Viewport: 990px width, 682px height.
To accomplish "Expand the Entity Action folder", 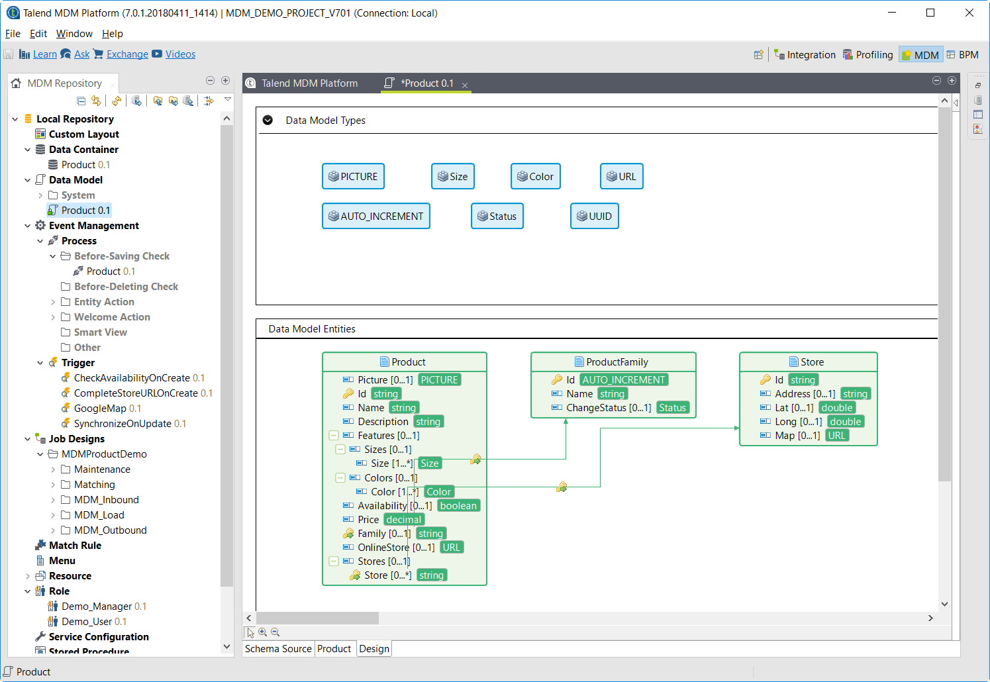I will 53,302.
